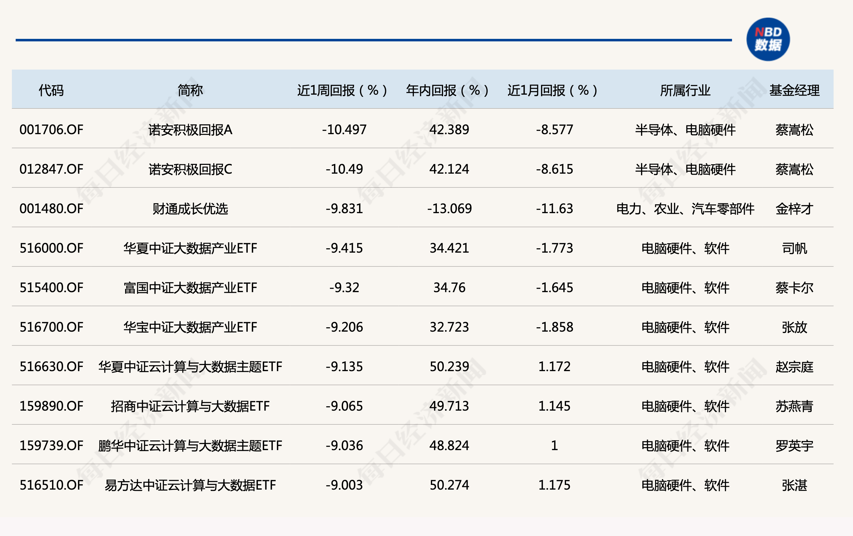Viewport: 853px width, 536px height.
Task: Select fund name 招商中证云计算与大数据ETF
Action: tap(190, 406)
